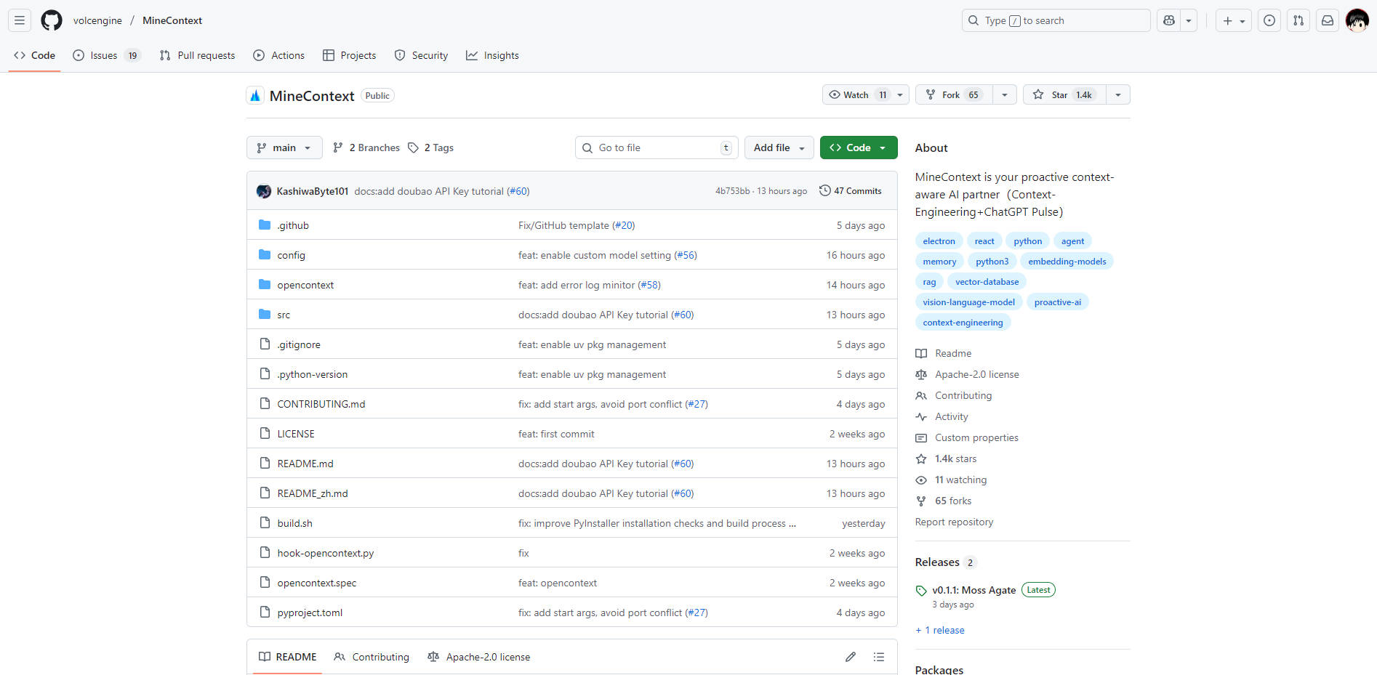Open the star lists dropdown arrow
Image resolution: width=1377 pixels, height=675 pixels.
coord(1117,94)
